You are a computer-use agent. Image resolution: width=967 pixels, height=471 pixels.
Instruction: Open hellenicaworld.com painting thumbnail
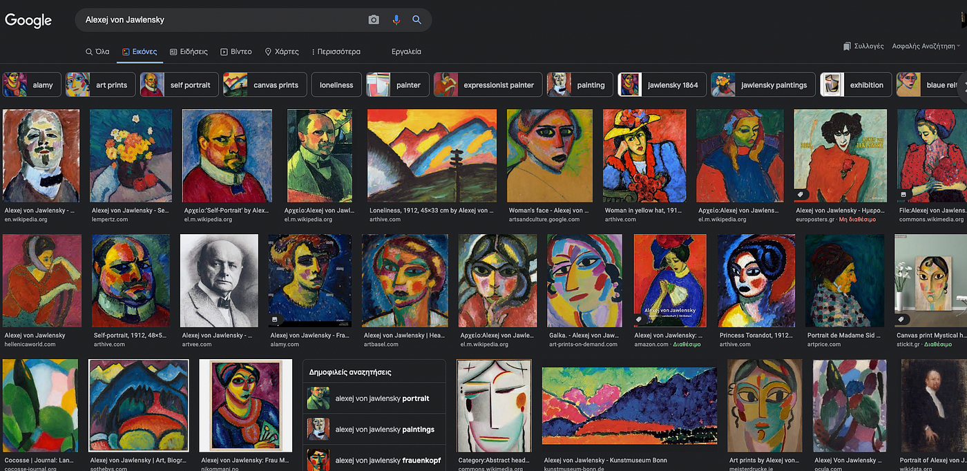41,280
